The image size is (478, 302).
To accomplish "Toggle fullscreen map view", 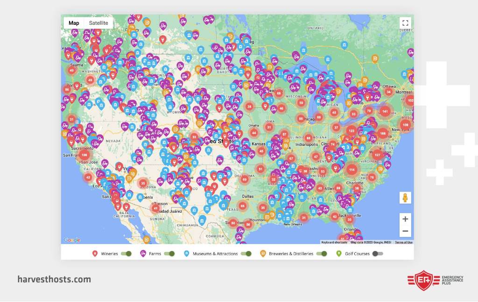I will (405, 23).
